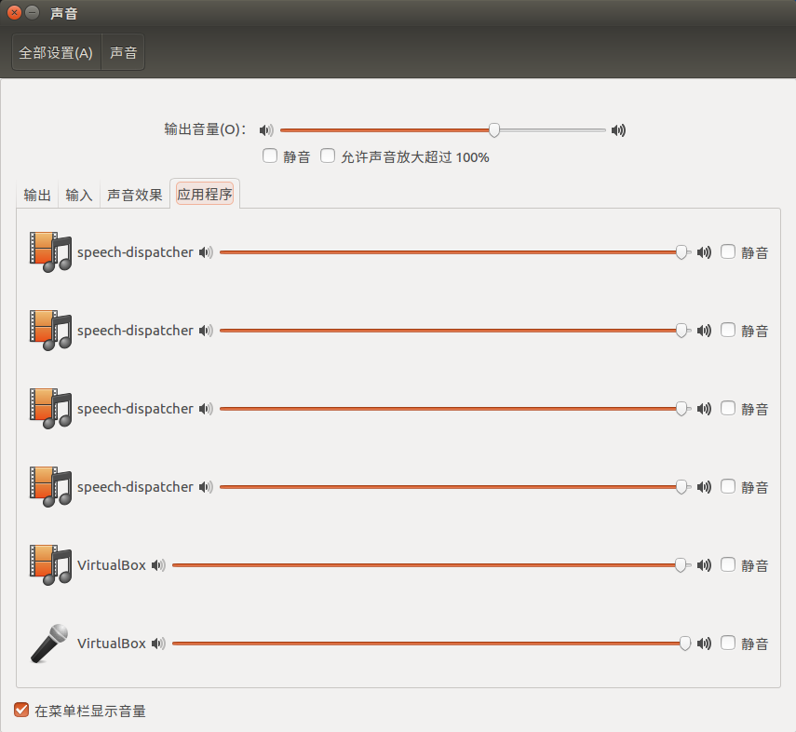The width and height of the screenshot is (796, 732).
Task: Mute the second speech-dispatcher stream
Action: [x=728, y=330]
